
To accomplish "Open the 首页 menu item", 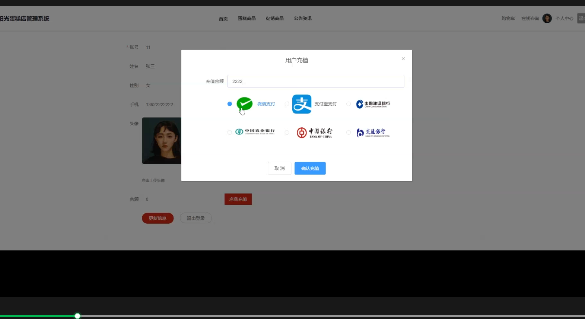I will click(x=223, y=19).
